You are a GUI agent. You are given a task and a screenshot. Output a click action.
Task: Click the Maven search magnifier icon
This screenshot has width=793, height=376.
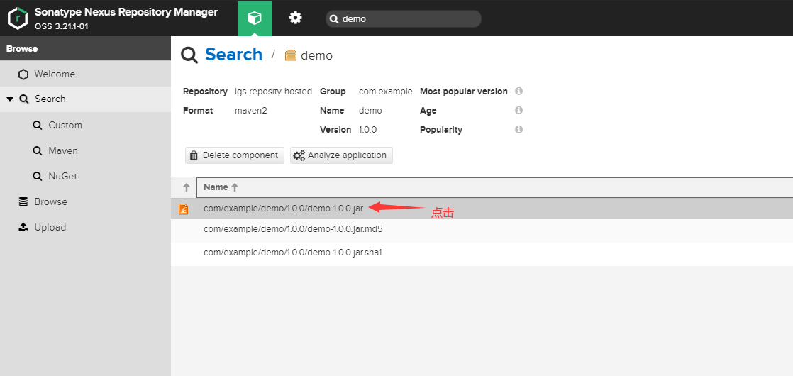pos(38,151)
